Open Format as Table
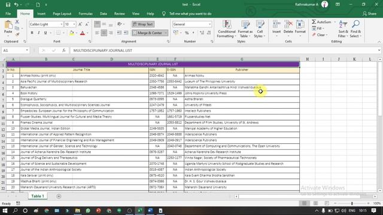This screenshot has width=383, height=215. (245, 29)
